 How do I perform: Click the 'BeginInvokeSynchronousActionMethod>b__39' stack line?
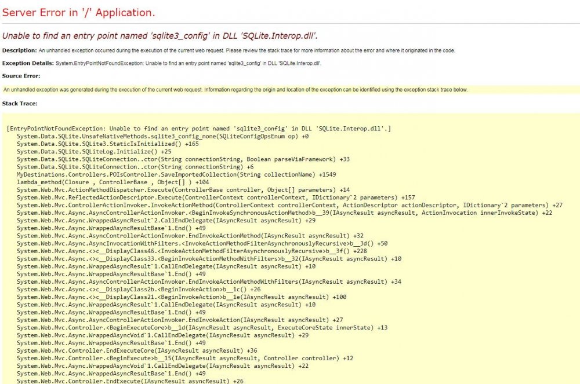(x=284, y=213)
